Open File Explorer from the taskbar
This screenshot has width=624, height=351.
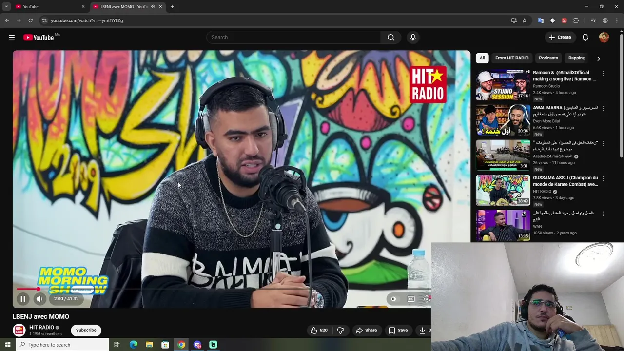(149, 345)
